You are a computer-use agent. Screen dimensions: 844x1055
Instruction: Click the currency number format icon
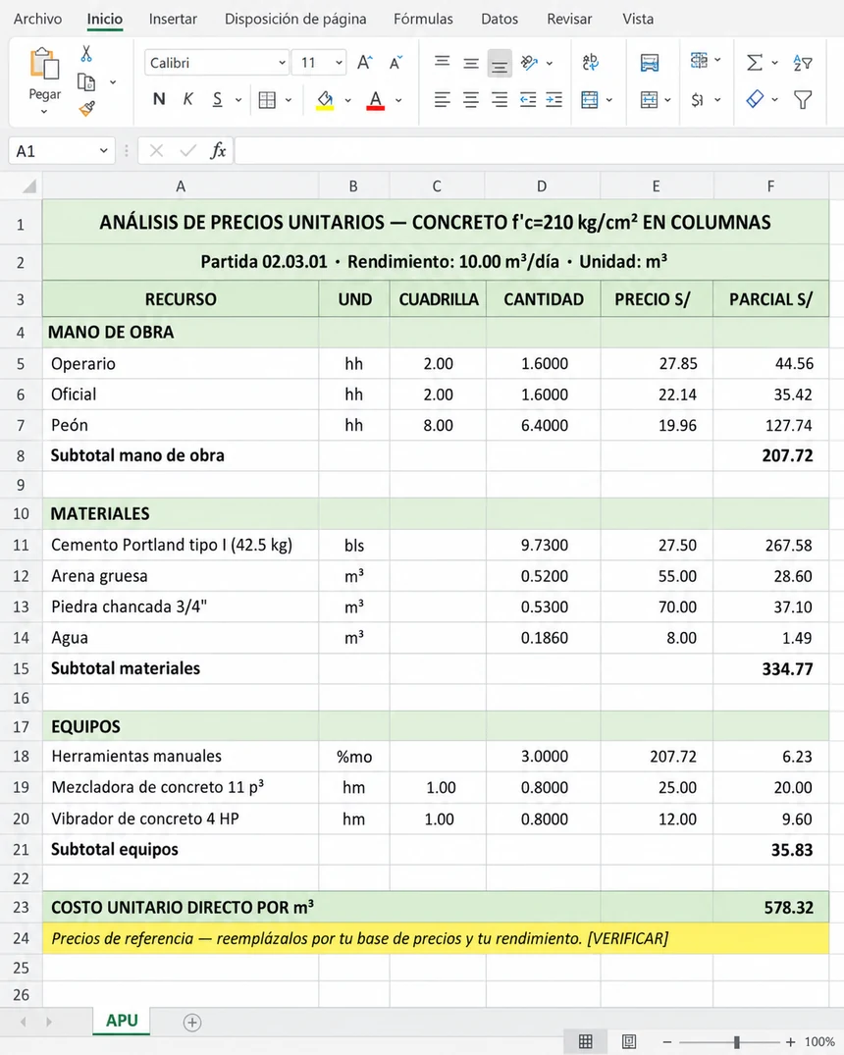[x=698, y=100]
